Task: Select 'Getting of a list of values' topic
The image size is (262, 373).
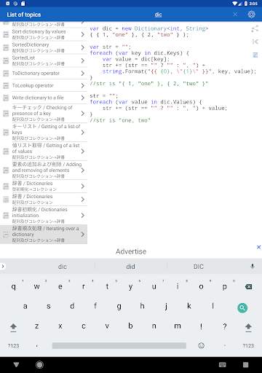Action: 44,152
